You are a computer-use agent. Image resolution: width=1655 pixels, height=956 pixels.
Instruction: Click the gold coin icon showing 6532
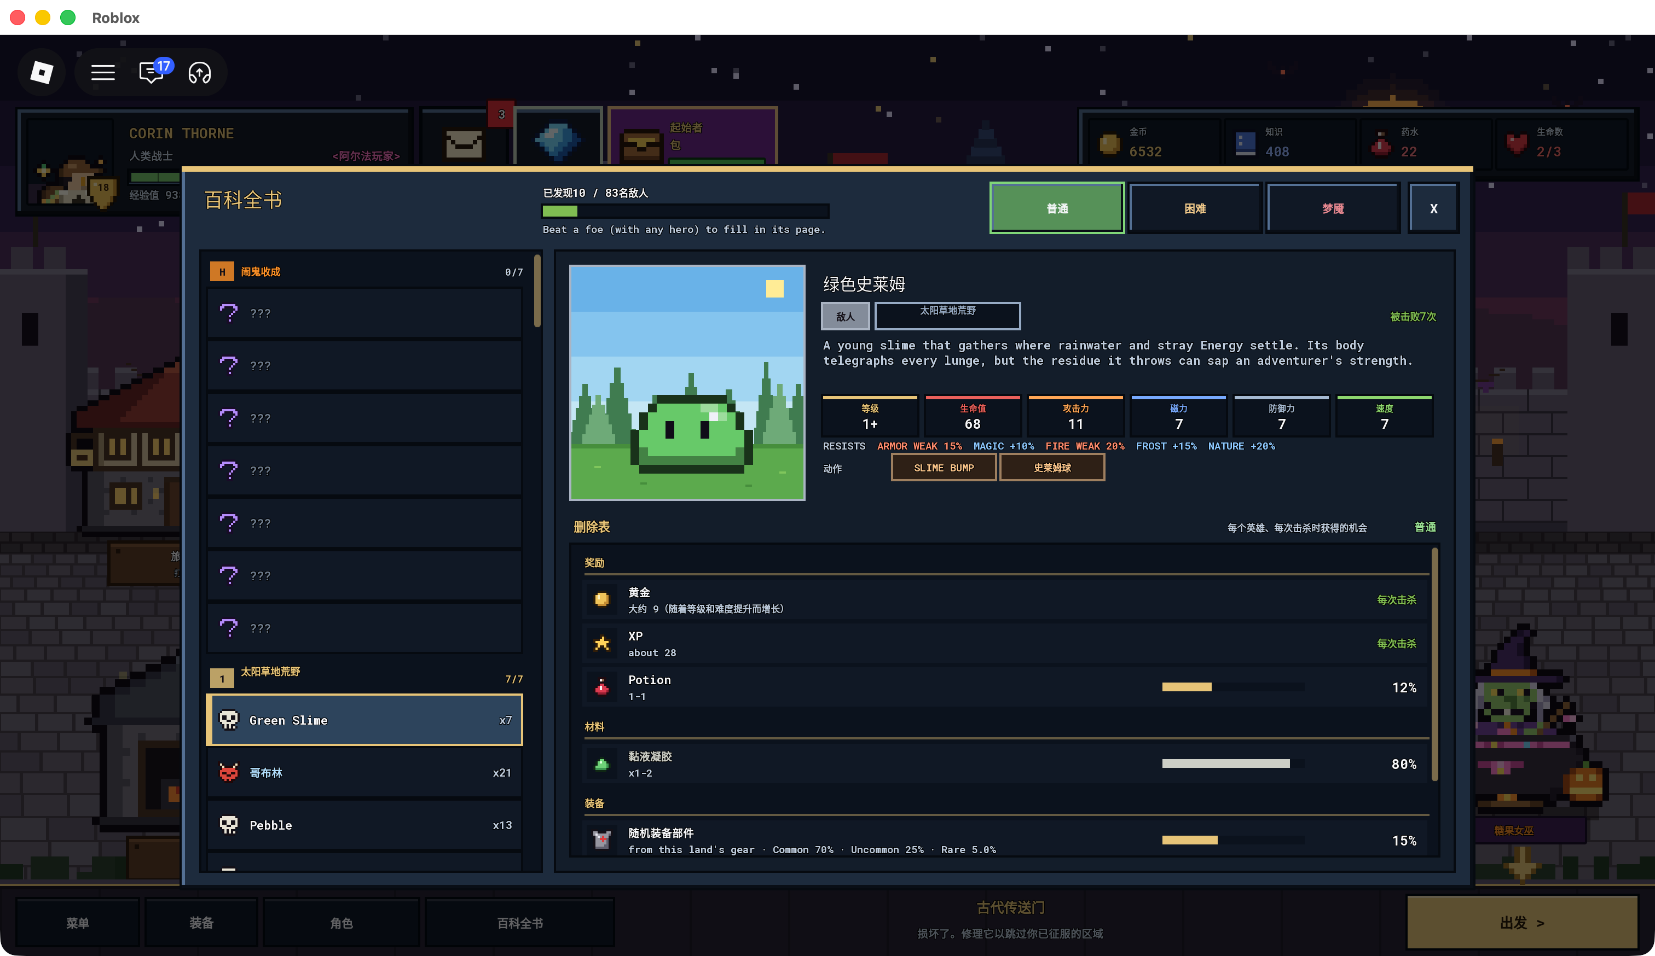tap(1109, 143)
